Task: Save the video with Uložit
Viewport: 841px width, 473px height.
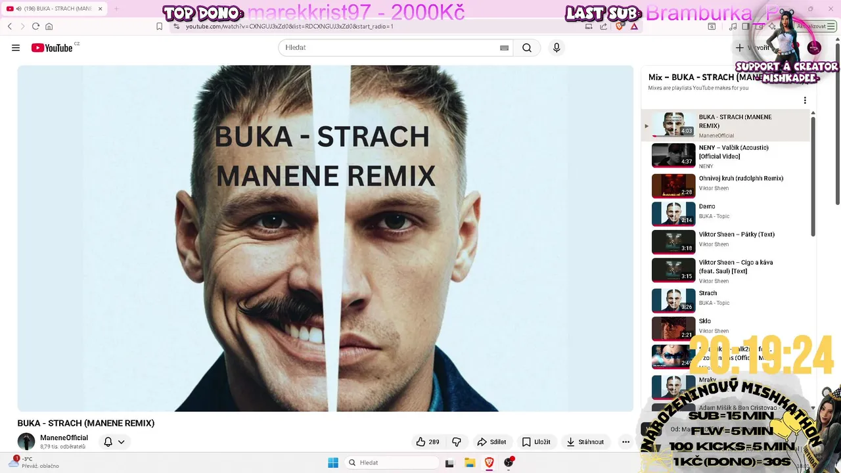Action: (535, 442)
